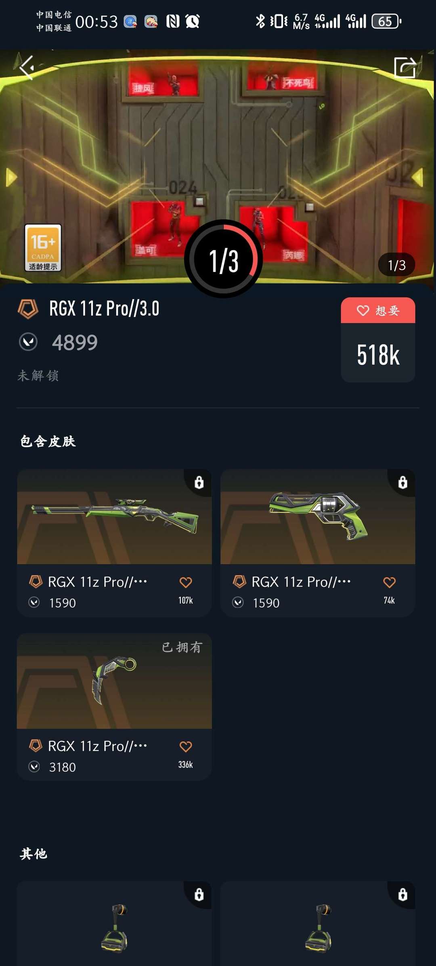Tap the lock icon on first buddy item
Viewport: 436px width, 966px height.
tap(199, 894)
